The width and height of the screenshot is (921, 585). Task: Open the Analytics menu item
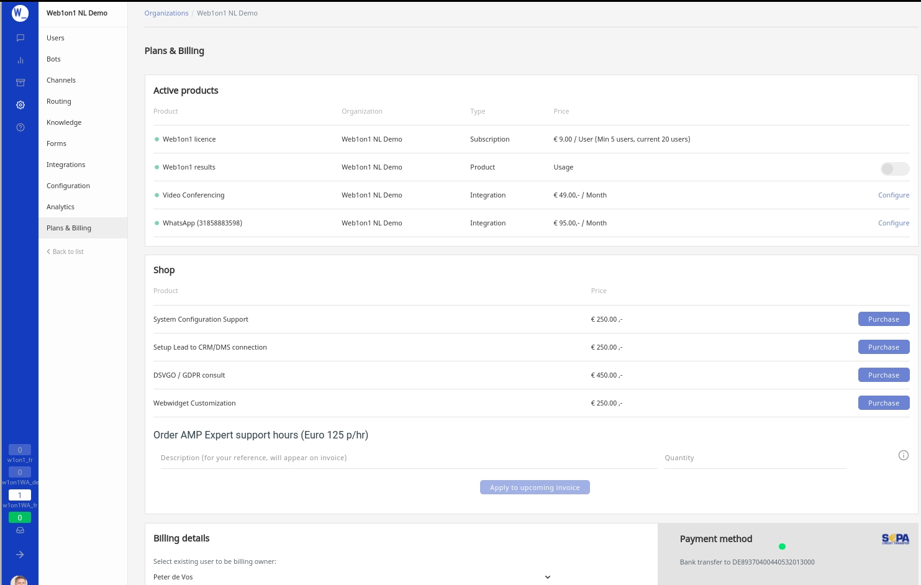83,207
